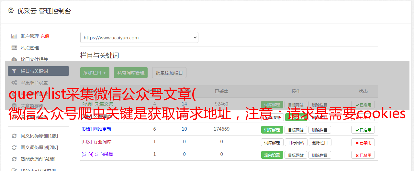Image resolution: width=414 pixels, height=171 pixels.
Task: Click the server icon for 站点管理
Action: [x=14, y=48]
